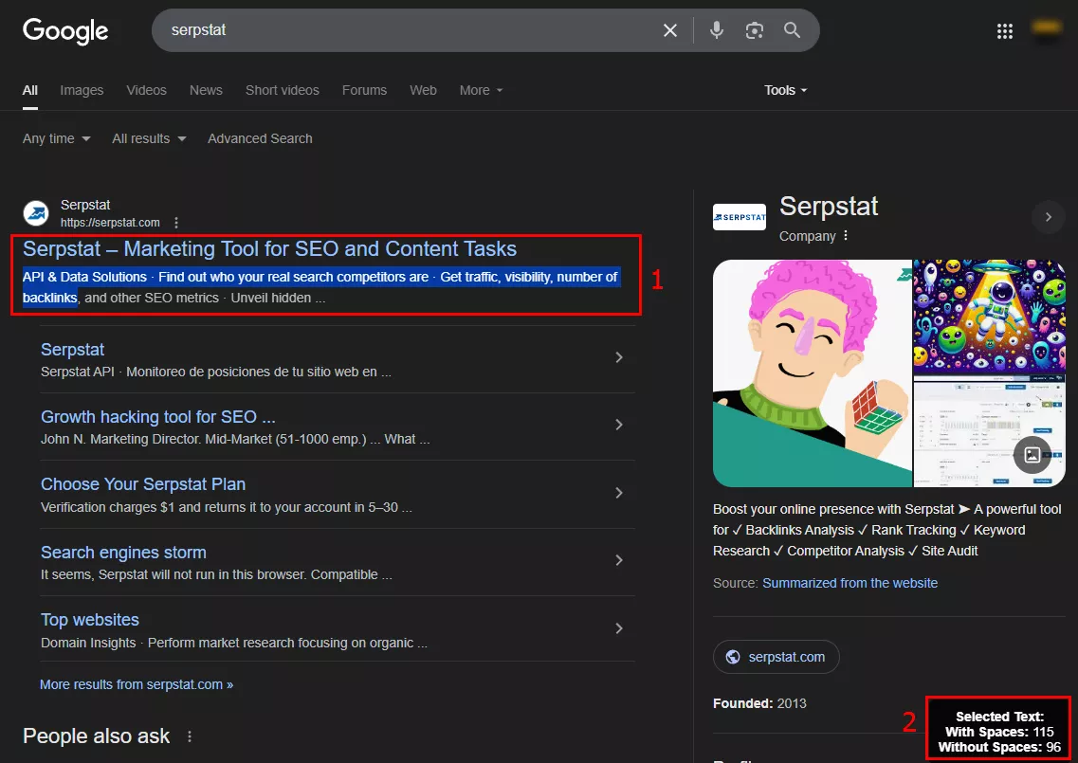Expand the Serpstat sitelink chevron
The image size is (1078, 763).
[x=619, y=357]
